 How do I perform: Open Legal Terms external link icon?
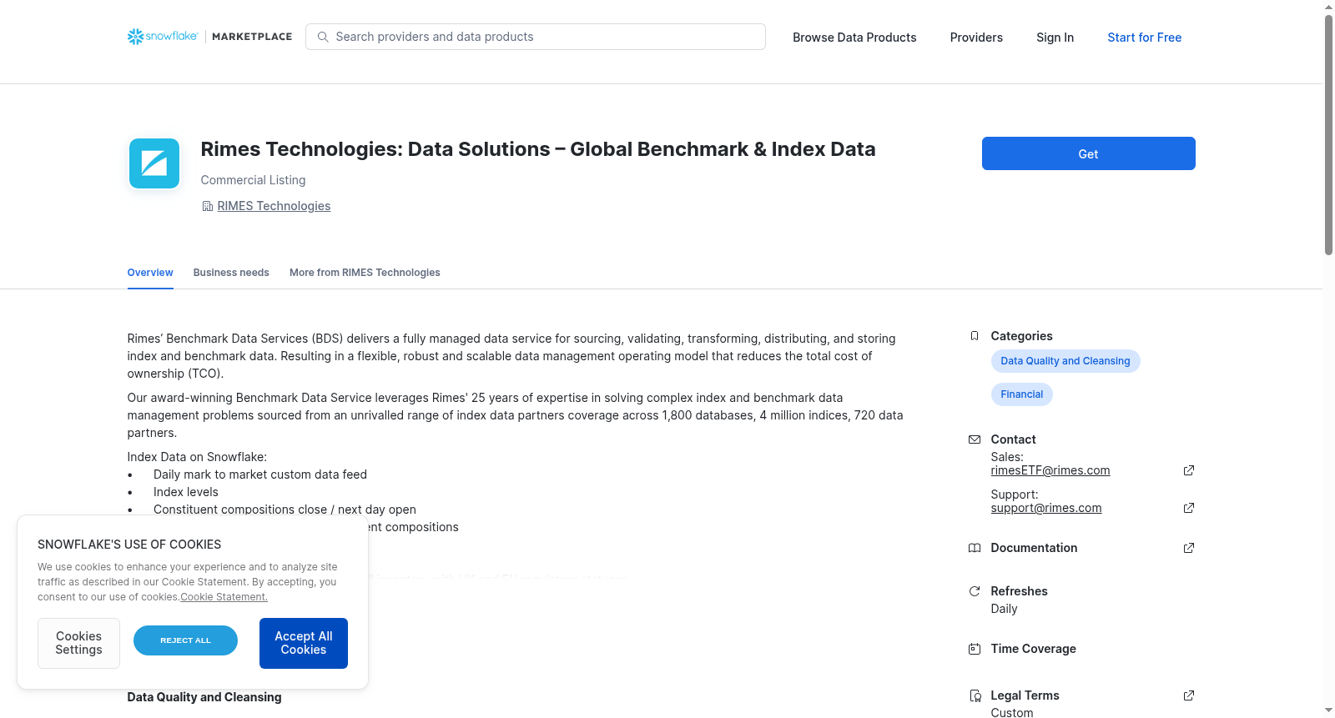1189,695
